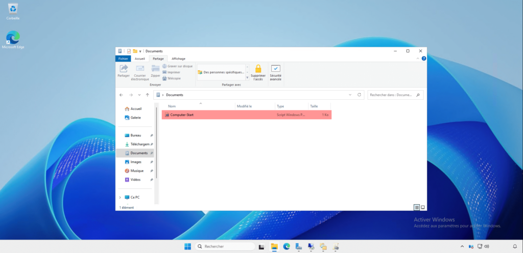Open Task View on the taskbar

(x=262, y=247)
